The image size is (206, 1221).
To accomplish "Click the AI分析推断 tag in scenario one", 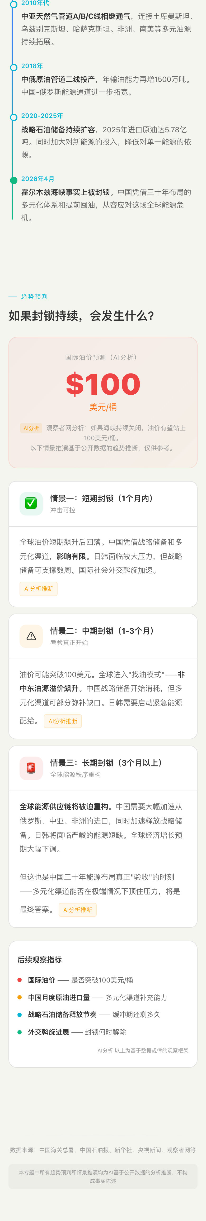I will pyautogui.click(x=38, y=589).
